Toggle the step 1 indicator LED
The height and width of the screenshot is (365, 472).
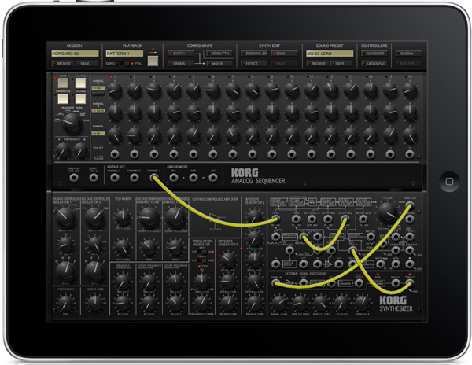(x=111, y=77)
